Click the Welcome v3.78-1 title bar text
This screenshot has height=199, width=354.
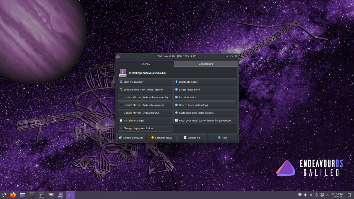pyautogui.click(x=177, y=56)
